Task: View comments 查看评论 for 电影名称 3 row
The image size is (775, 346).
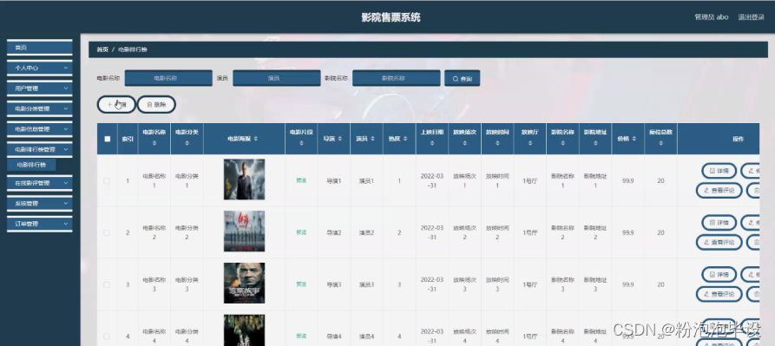Action: click(719, 294)
